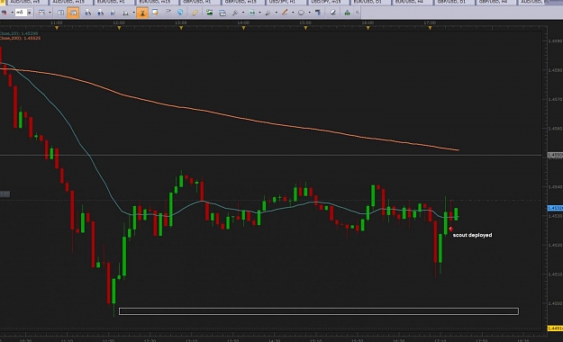Open the toolbar overflow chevron

[x=358, y=13]
